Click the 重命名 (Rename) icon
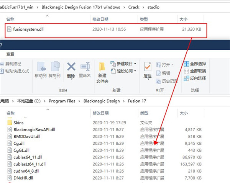The image size is (230, 183). pyautogui.click(x=85, y=67)
